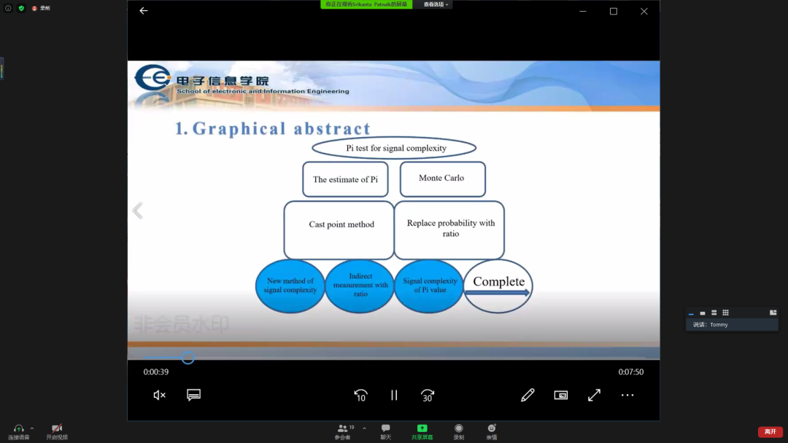788x443 pixels.
Task: Select the pencil annotate icon
Action: point(528,396)
